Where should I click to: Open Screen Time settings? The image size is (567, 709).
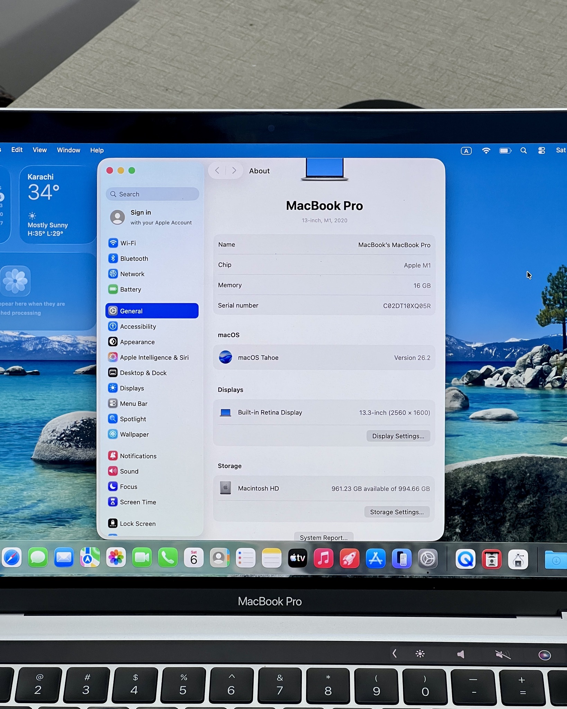pyautogui.click(x=152, y=502)
